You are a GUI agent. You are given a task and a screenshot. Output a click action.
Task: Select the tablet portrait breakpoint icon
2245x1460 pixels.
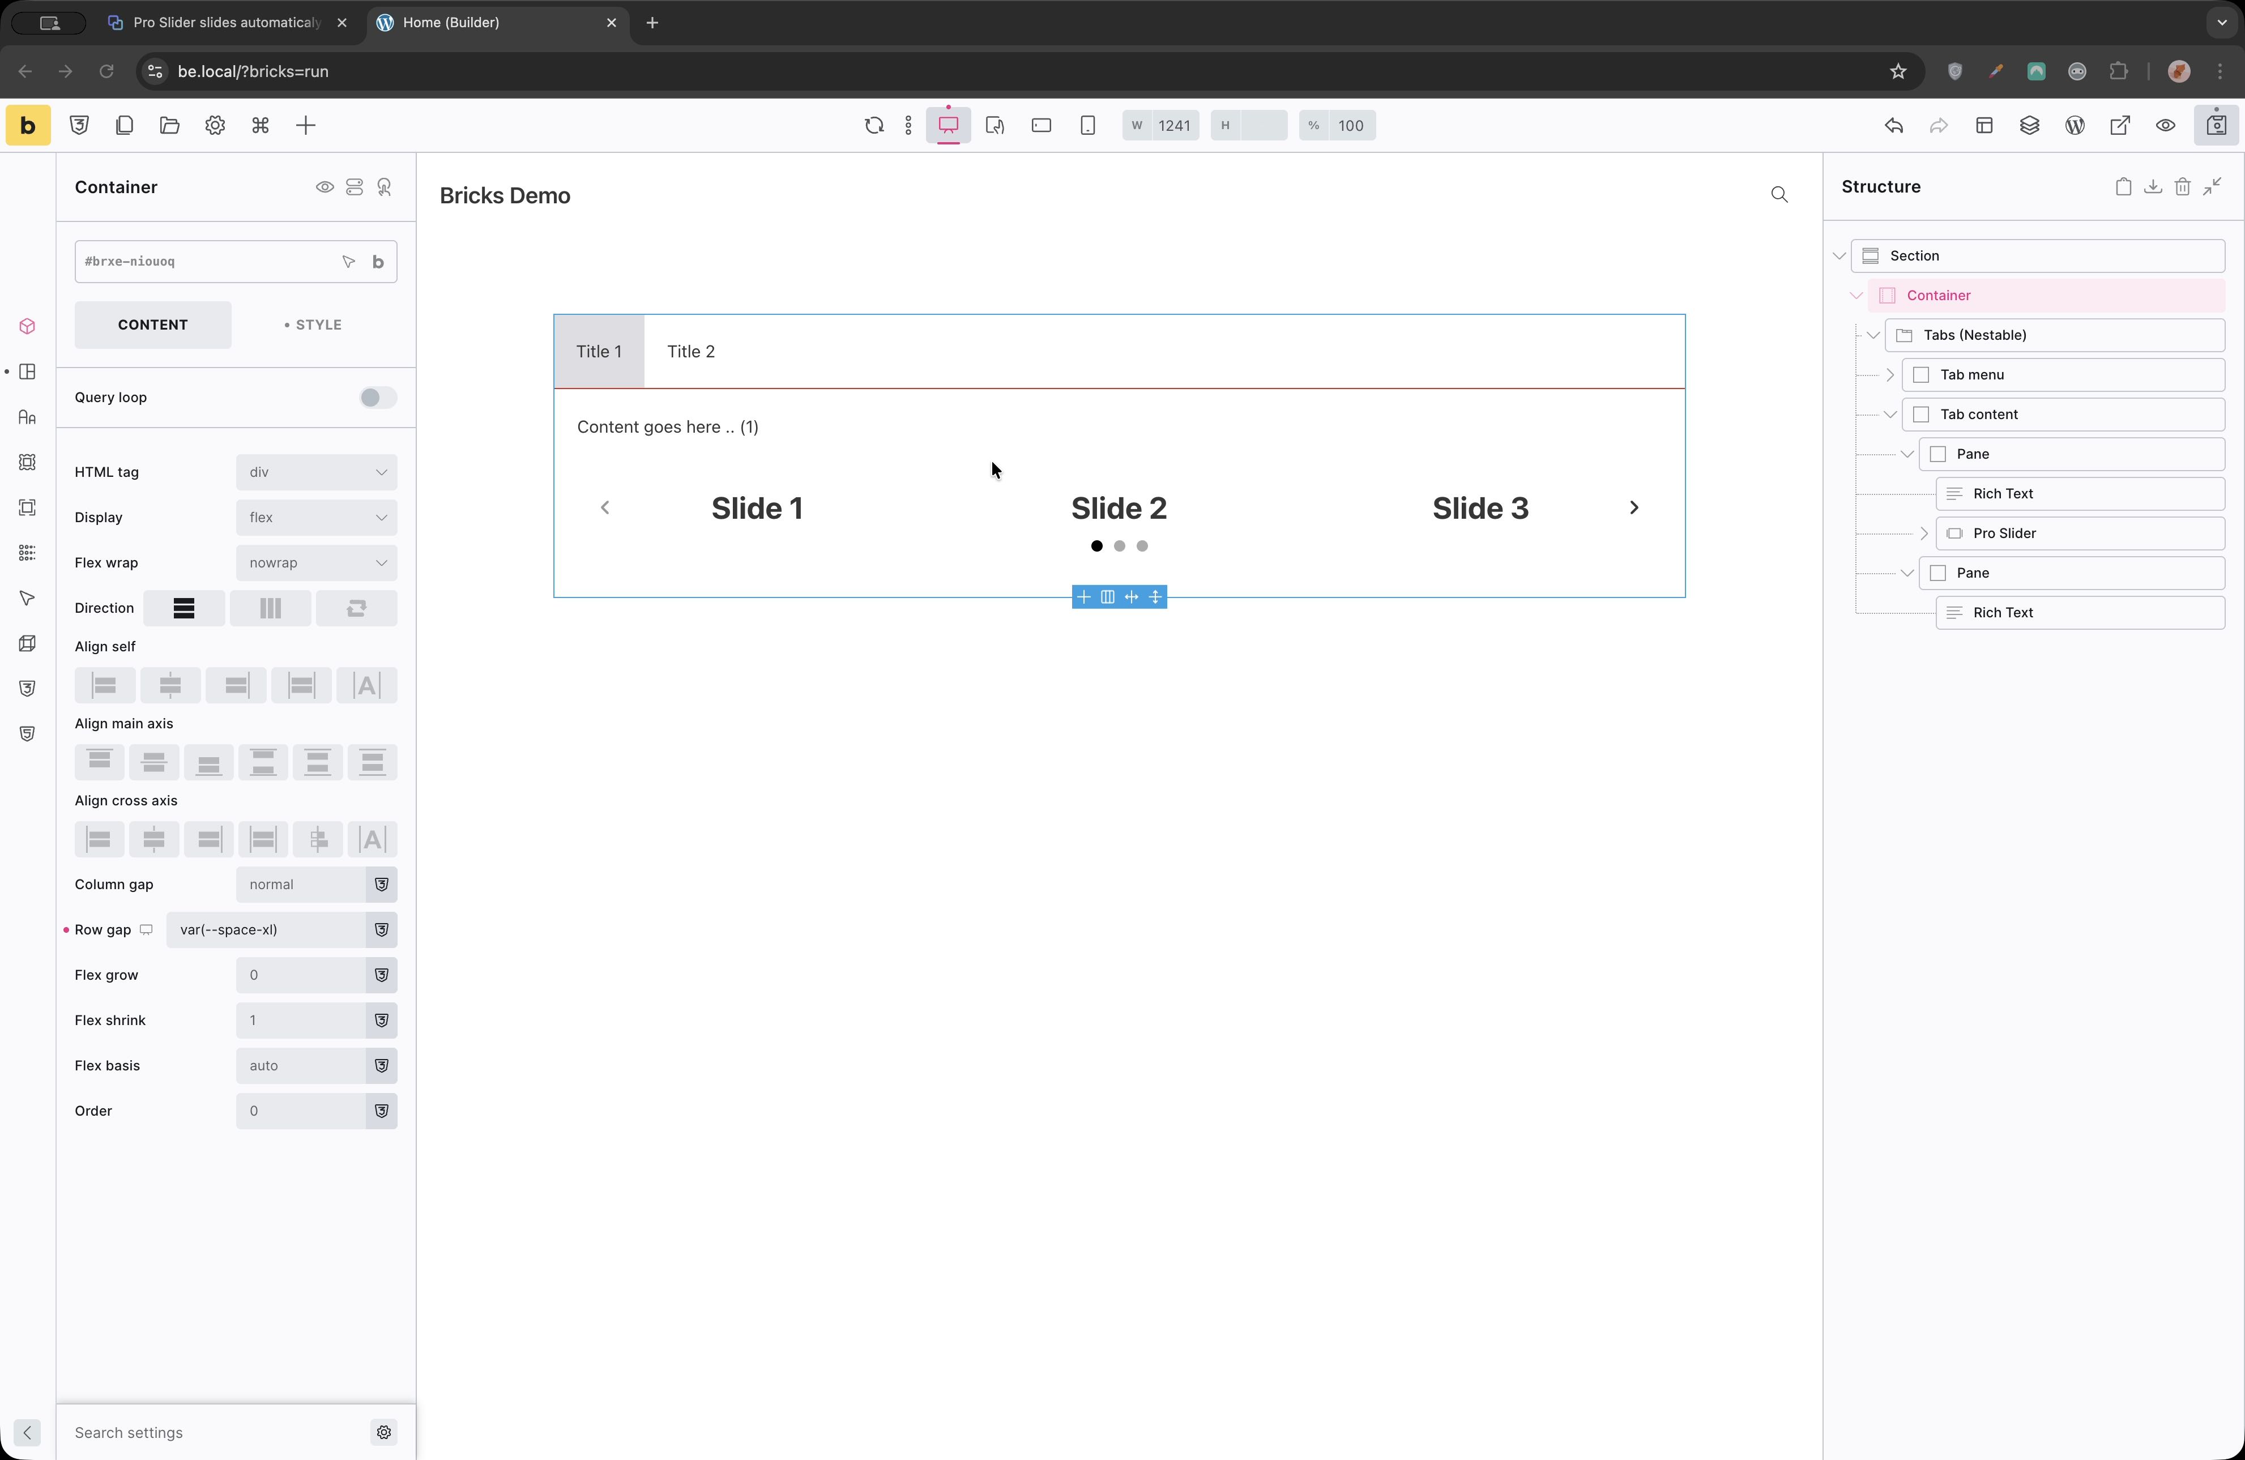click(995, 125)
